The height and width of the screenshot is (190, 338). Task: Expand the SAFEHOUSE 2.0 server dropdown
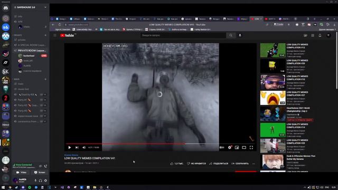coord(45,7)
